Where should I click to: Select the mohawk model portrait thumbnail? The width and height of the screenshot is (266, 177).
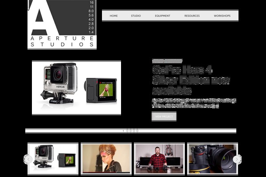[x=106, y=159]
